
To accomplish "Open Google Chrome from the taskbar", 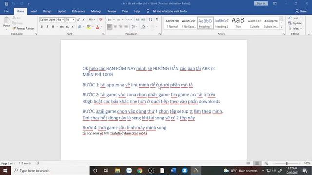I will pos(140,171).
